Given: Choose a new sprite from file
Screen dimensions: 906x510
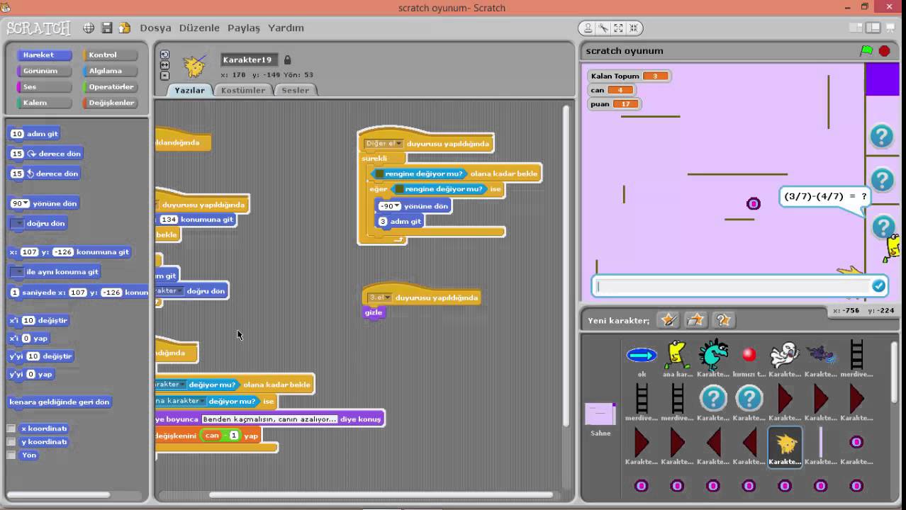Looking at the screenshot, I should point(695,320).
